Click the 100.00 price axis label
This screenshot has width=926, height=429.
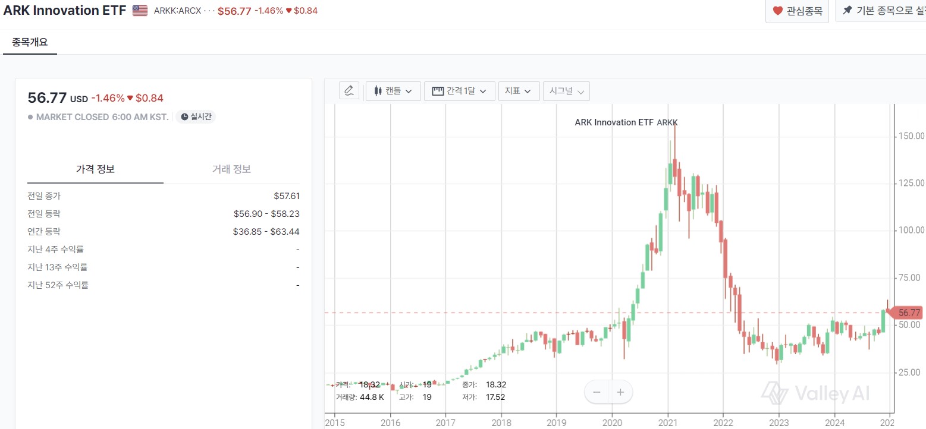pos(910,230)
